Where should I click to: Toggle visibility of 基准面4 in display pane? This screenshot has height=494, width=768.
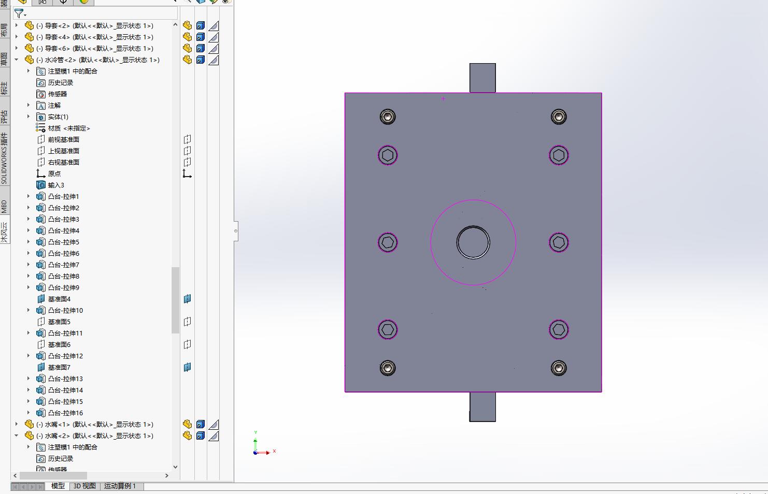188,299
